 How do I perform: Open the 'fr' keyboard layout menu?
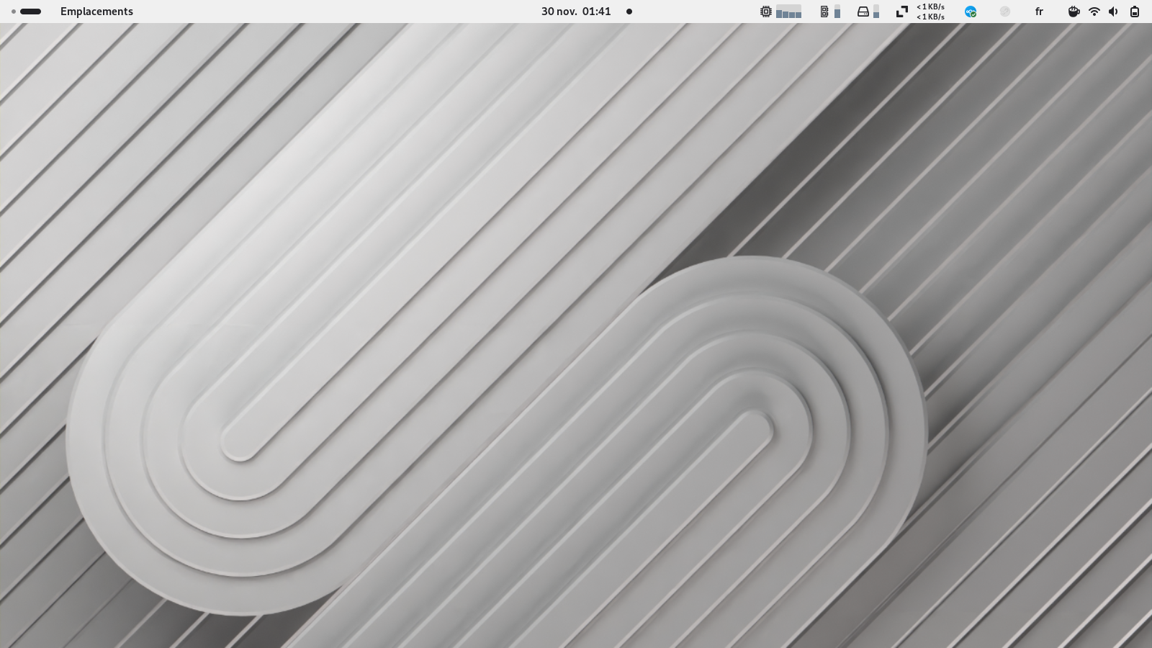[1039, 12]
